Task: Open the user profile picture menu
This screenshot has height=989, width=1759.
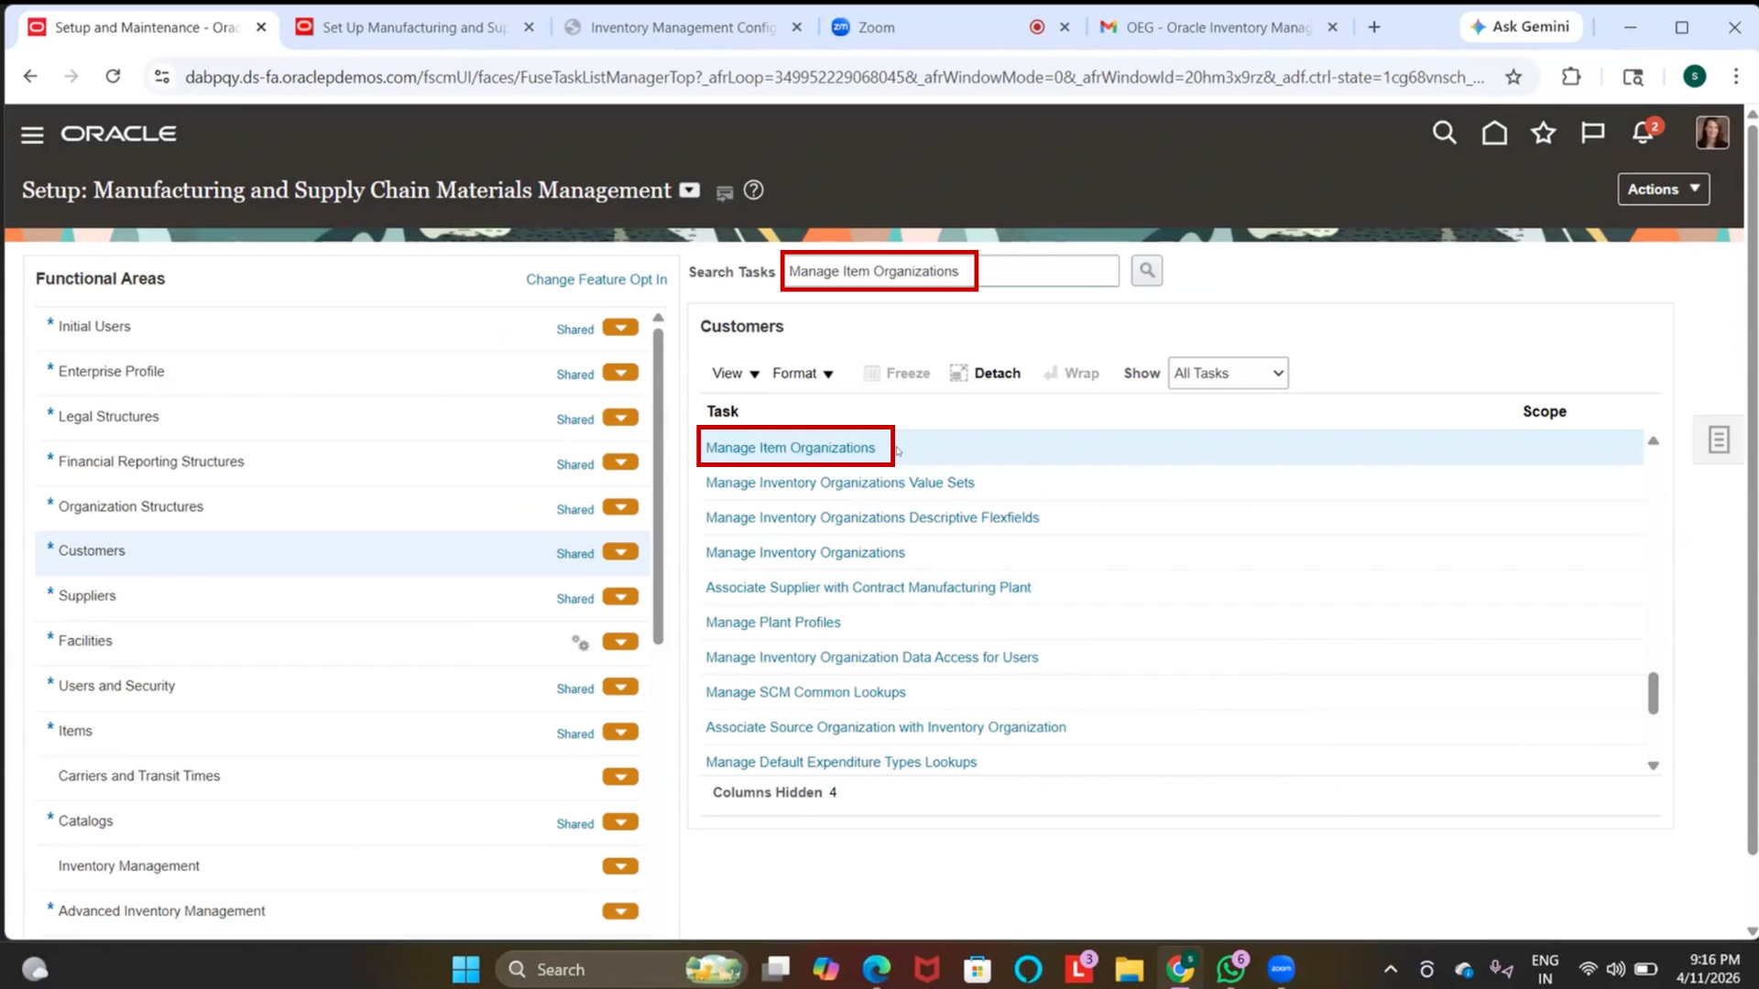Action: [x=1711, y=134]
